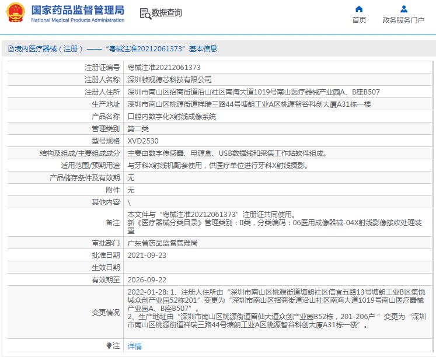Go to 首页 home page
The image size is (436, 357).
pos(359,20)
